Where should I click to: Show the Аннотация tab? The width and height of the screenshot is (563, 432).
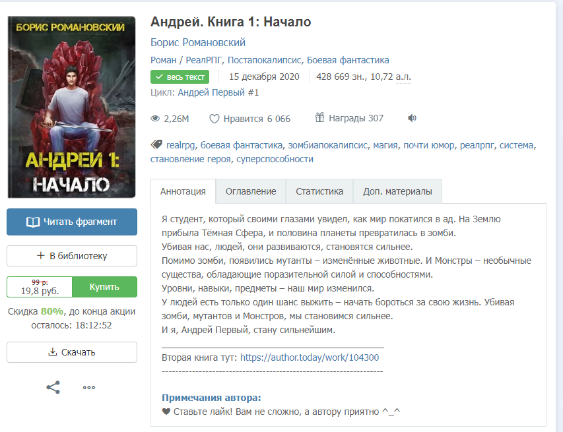pyautogui.click(x=183, y=191)
